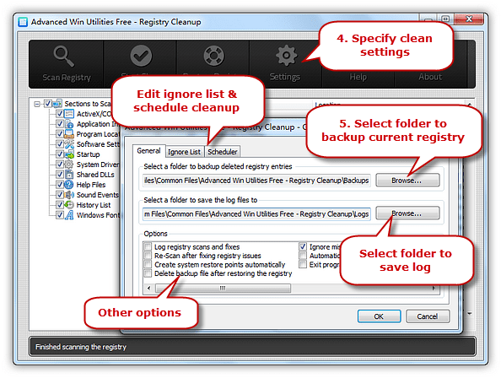Viewport: 501px width, 378px height.
Task: Select the Windows Fonts tree item
Action: pos(98,215)
